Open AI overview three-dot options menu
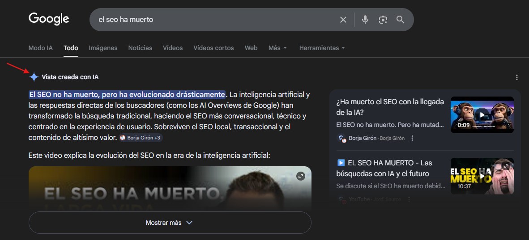Viewport: 529px width, 240px height. click(x=516, y=77)
